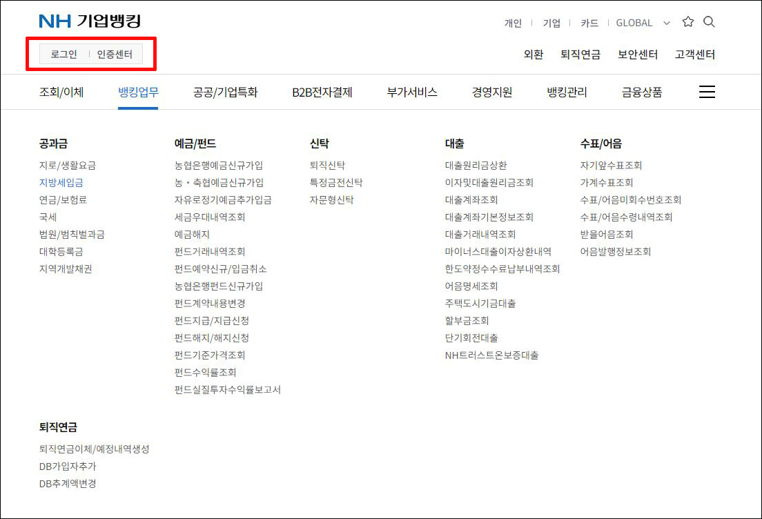This screenshot has height=519, width=762.
Task: Open the 자문형신탁 link
Action: point(332,199)
